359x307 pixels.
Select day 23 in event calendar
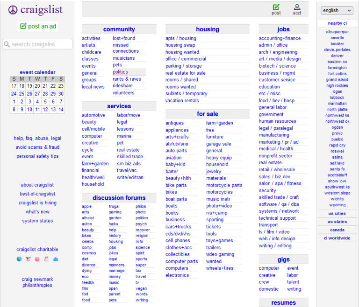[x=61, y=86]
